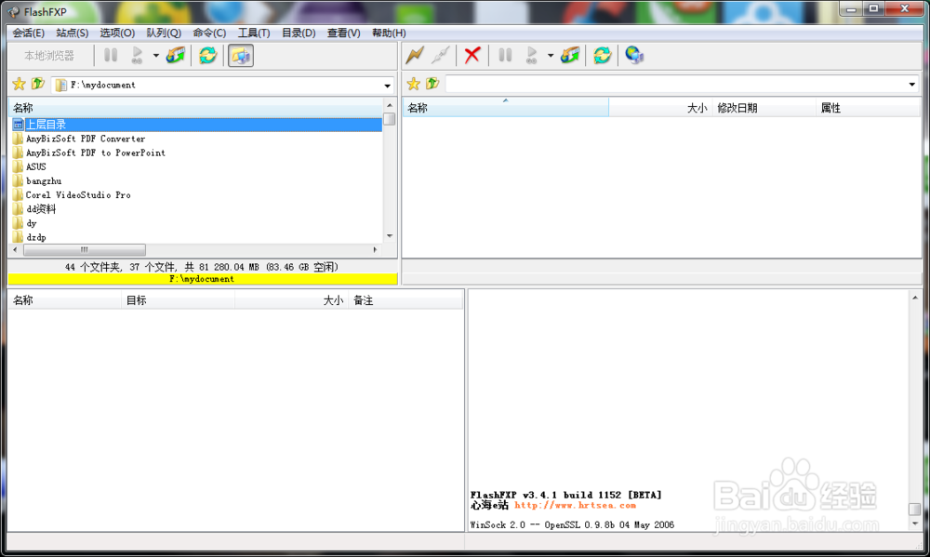The width and height of the screenshot is (930, 557).
Task: Open the 工具(T) menu
Action: coord(254,33)
